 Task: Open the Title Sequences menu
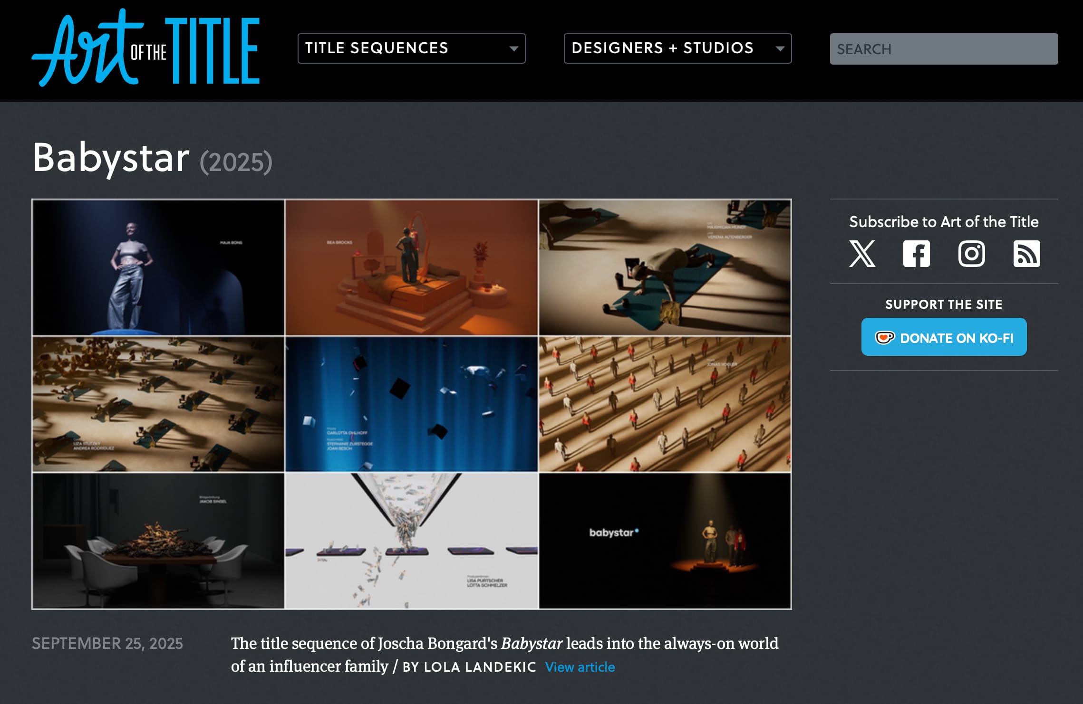coord(411,48)
